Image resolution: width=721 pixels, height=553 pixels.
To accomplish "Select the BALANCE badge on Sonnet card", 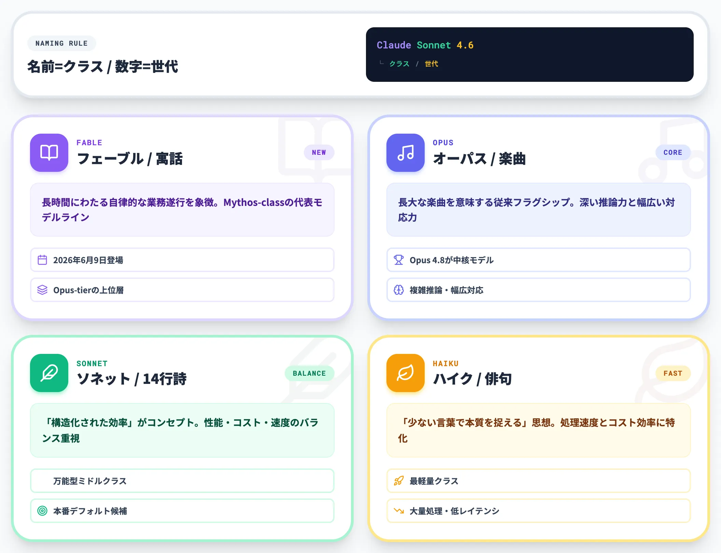I will (309, 373).
